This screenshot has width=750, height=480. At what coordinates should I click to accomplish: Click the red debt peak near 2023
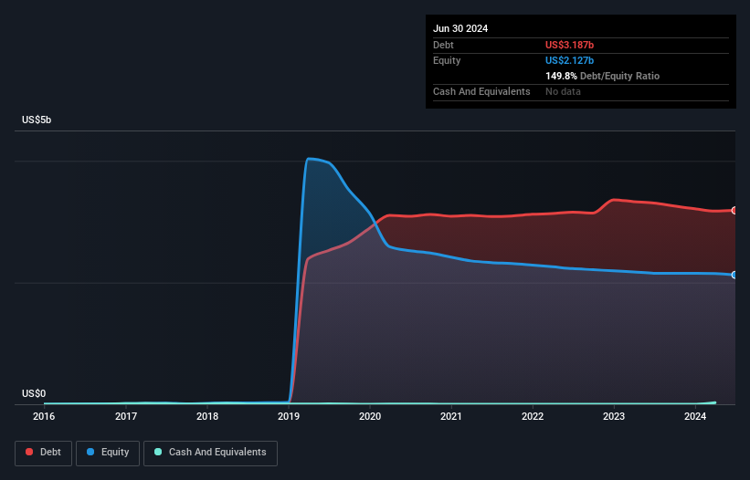point(614,200)
